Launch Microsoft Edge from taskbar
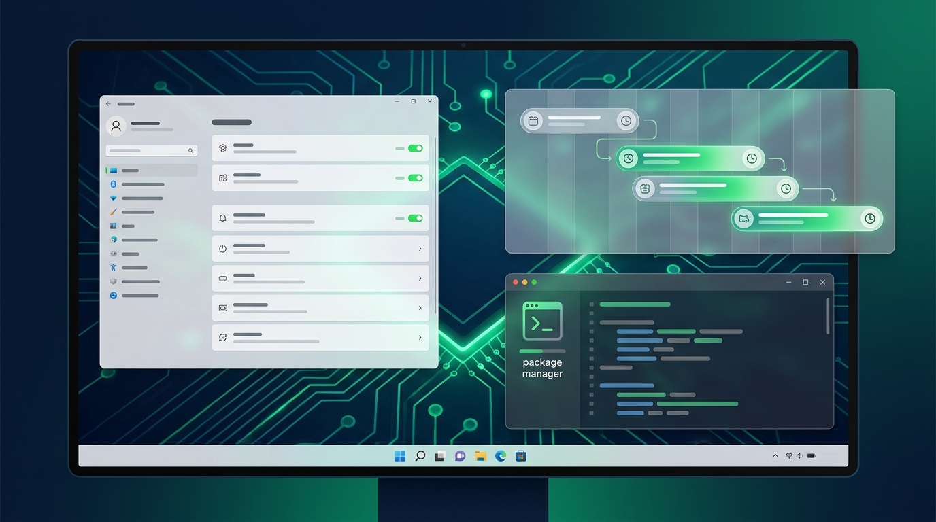 pos(501,456)
